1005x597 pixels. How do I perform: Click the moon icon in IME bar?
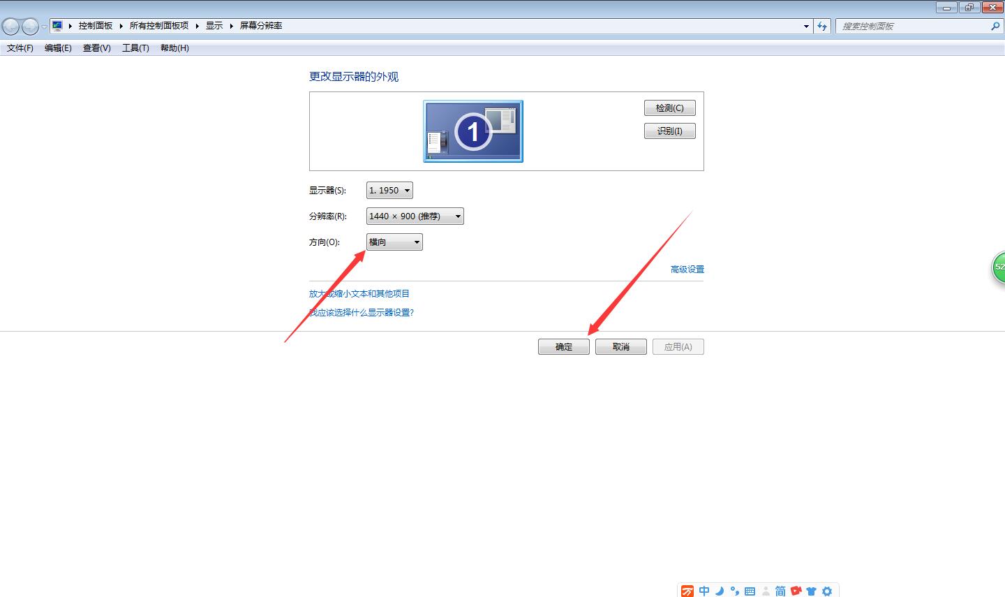pos(720,591)
